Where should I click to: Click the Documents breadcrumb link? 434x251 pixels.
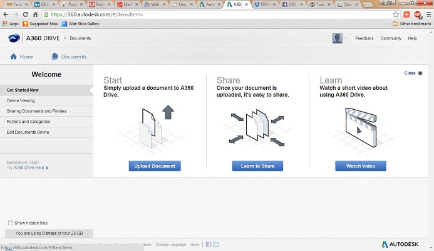tap(80, 38)
